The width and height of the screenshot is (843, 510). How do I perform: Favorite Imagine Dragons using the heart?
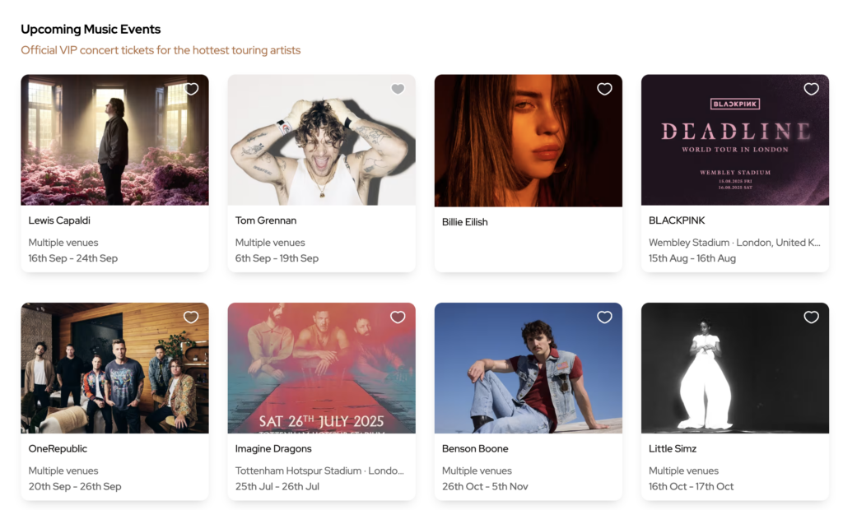pos(398,317)
